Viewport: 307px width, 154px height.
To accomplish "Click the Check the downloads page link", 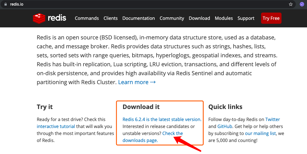I will 153,137.
